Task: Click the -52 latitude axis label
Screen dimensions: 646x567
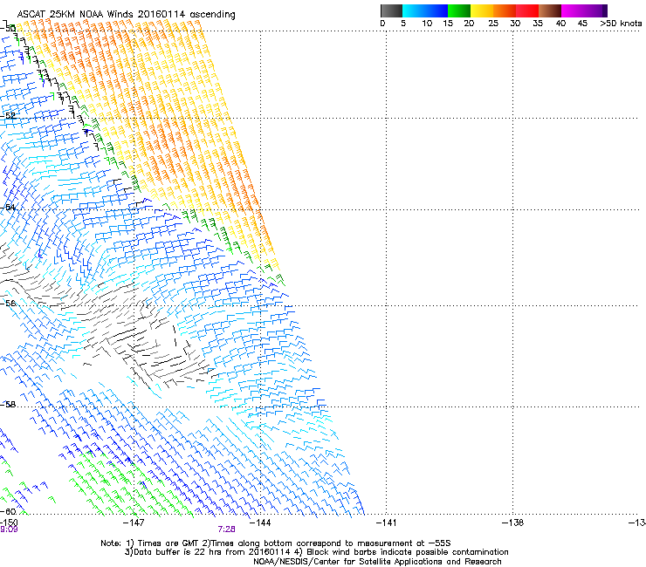Action: (8, 116)
